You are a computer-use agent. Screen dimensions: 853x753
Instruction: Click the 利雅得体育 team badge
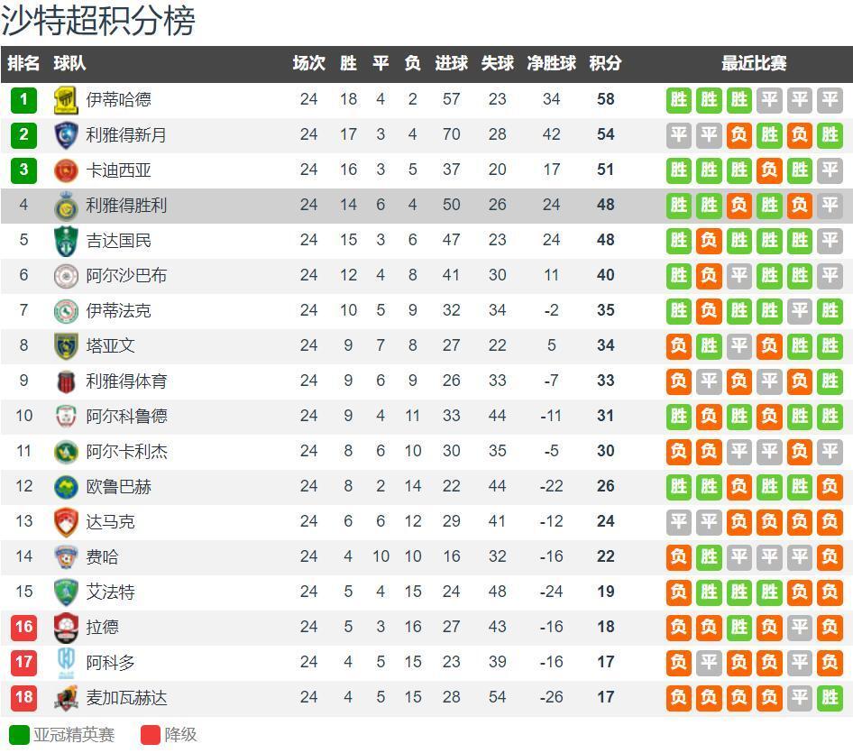tap(66, 381)
